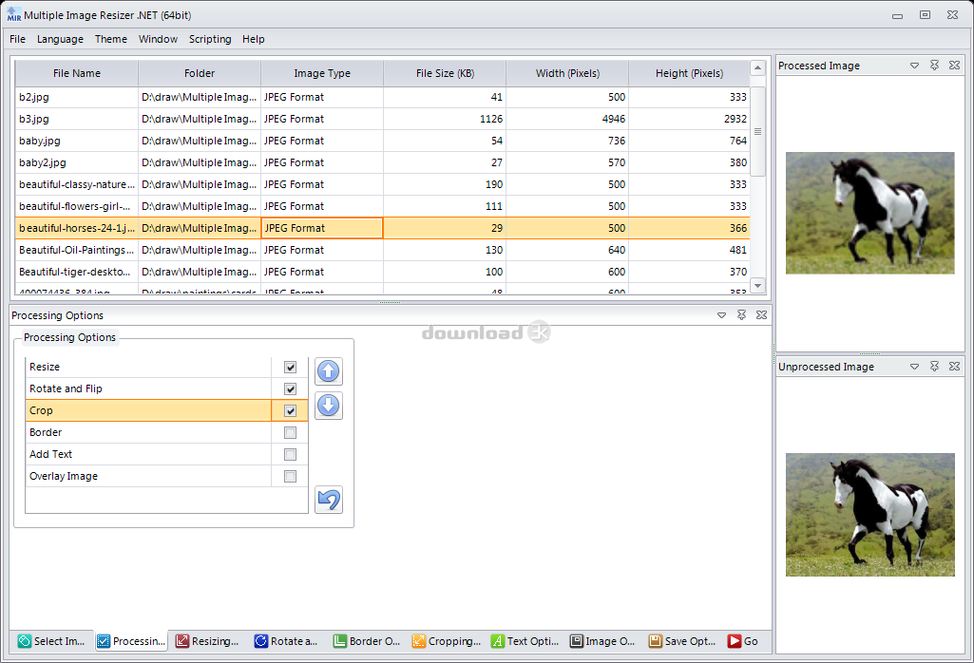
Task: Click the undo reset arrow button
Action: [x=329, y=499]
